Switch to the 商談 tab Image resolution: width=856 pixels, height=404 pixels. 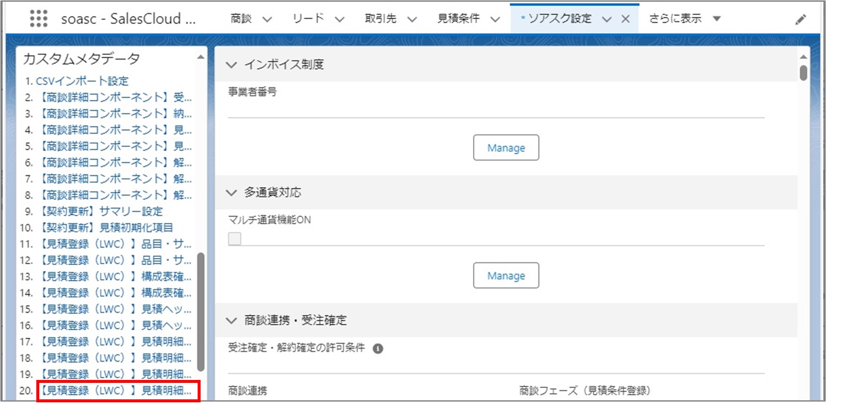(x=241, y=19)
